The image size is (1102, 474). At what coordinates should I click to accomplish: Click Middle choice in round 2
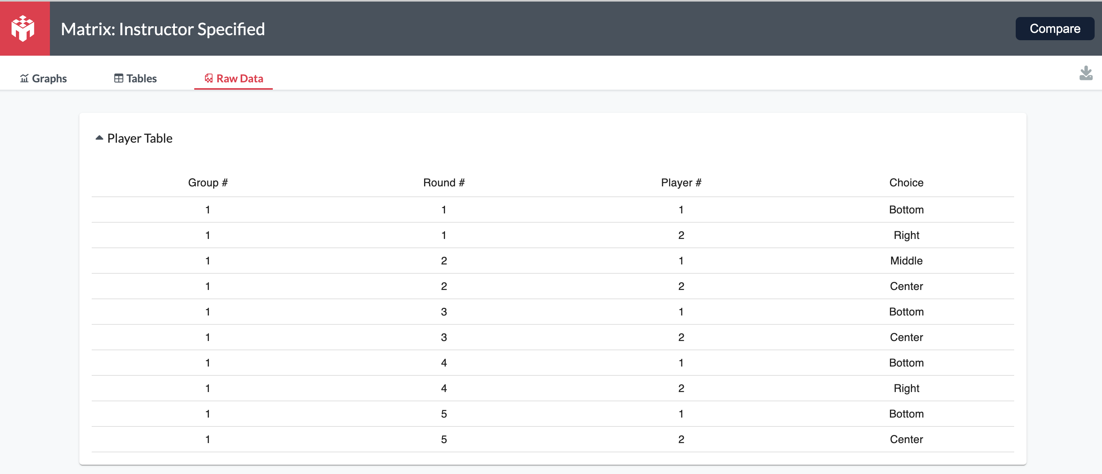point(906,261)
